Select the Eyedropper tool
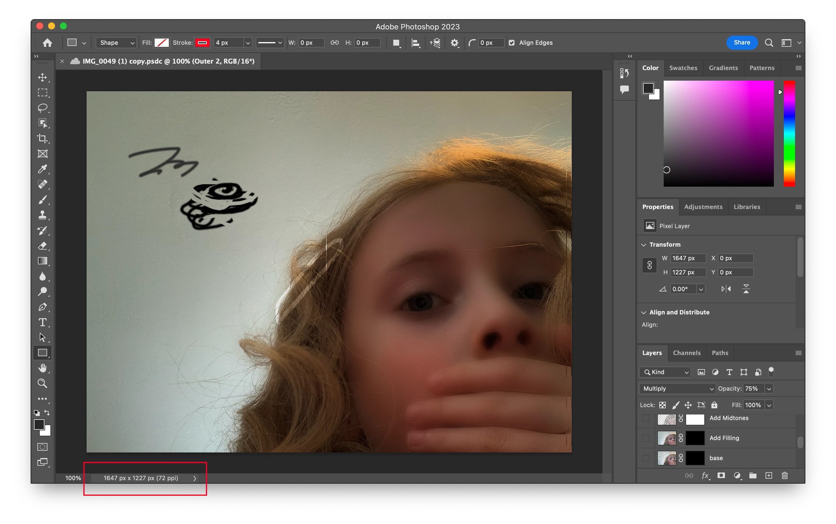This screenshot has width=836, height=524. [x=43, y=169]
